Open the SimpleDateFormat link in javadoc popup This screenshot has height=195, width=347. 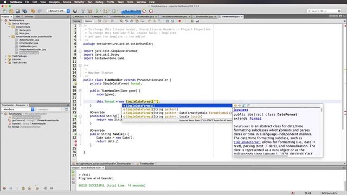[x=247, y=142]
